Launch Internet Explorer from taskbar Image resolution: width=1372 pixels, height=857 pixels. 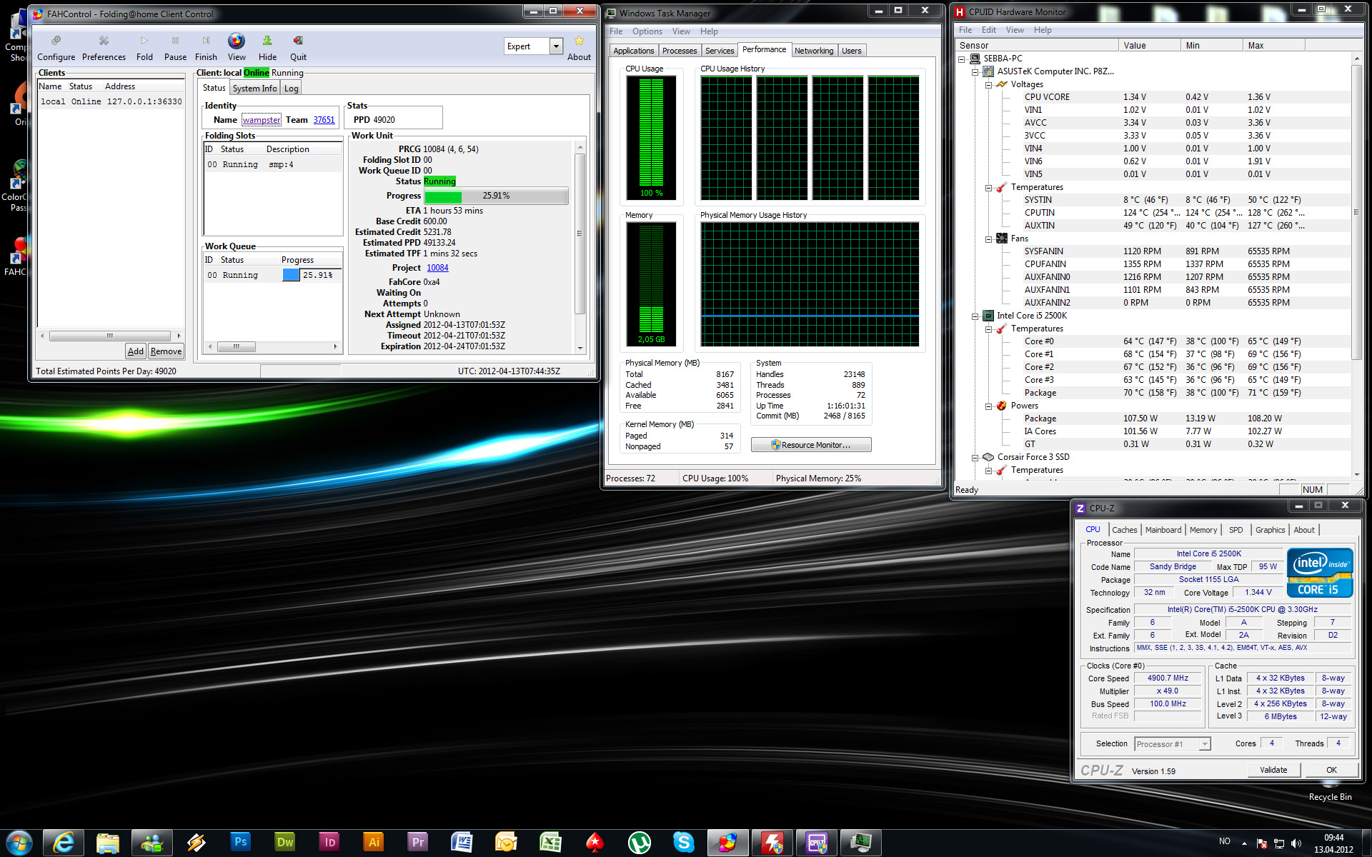point(64,843)
